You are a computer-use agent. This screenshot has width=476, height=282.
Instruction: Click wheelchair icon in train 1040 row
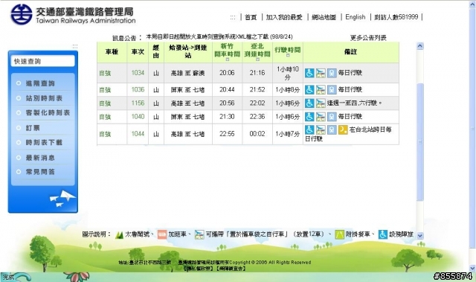309,117
